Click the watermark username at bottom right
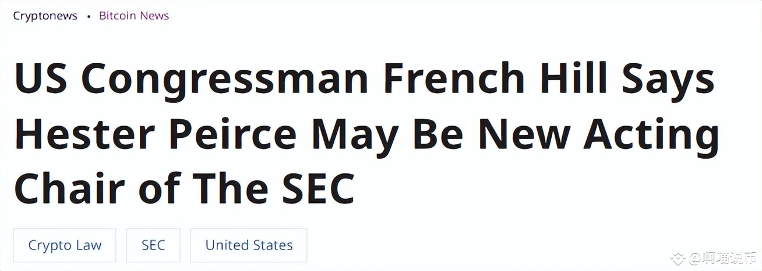This screenshot has width=762, height=271. pos(722,258)
